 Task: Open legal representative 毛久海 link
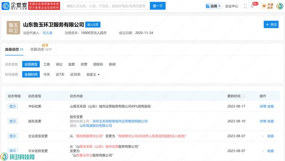pos(47,33)
